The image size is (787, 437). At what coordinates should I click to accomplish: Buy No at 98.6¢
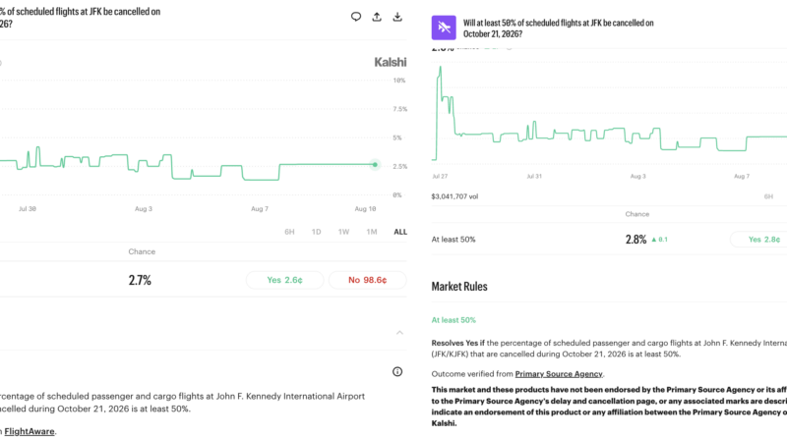pyautogui.click(x=367, y=280)
